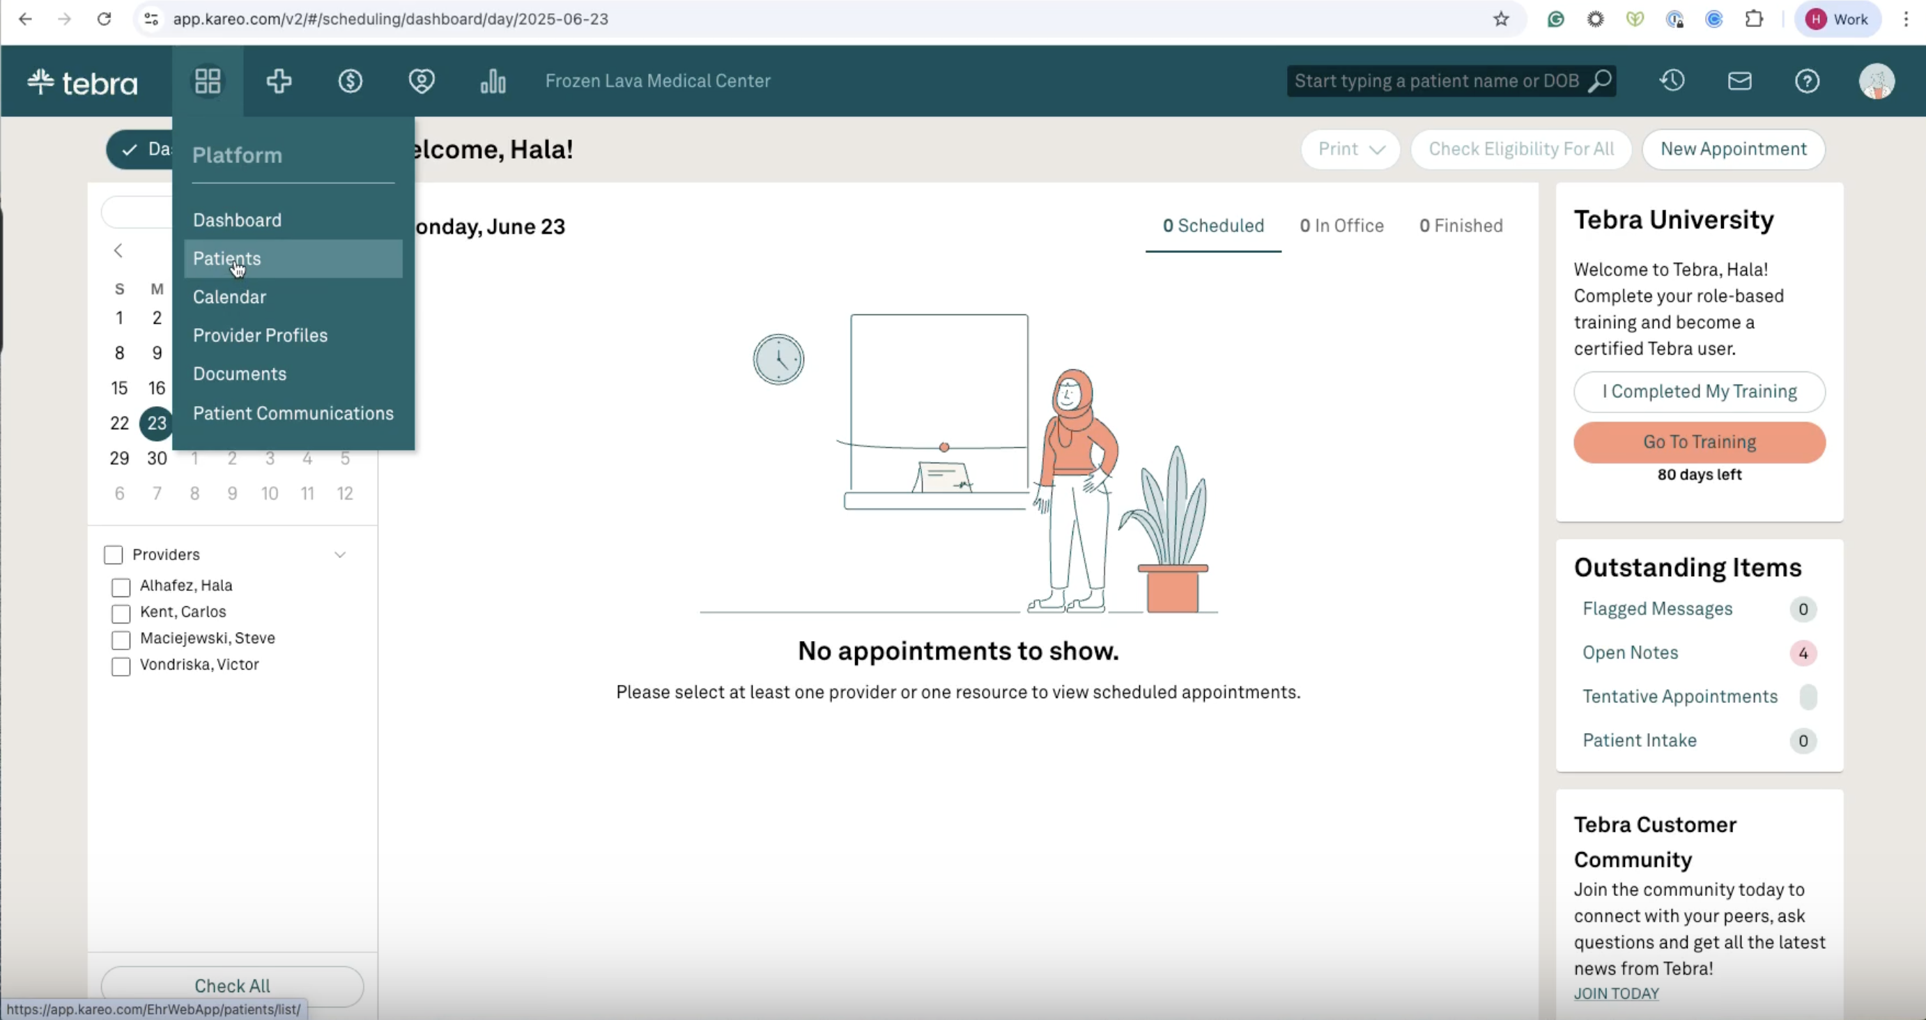Tick the Vondriska, Victor checkbox
This screenshot has height=1020, width=1926.
pos(121,666)
